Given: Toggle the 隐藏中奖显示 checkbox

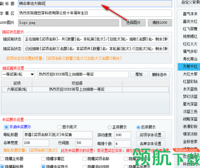Looking at the screenshot, I should pyautogui.click(x=43, y=166).
